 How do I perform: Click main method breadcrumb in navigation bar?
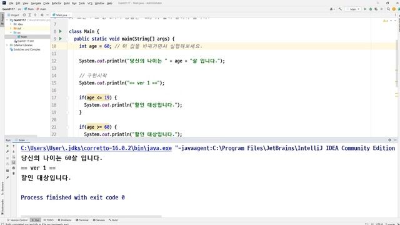tap(41, 9)
